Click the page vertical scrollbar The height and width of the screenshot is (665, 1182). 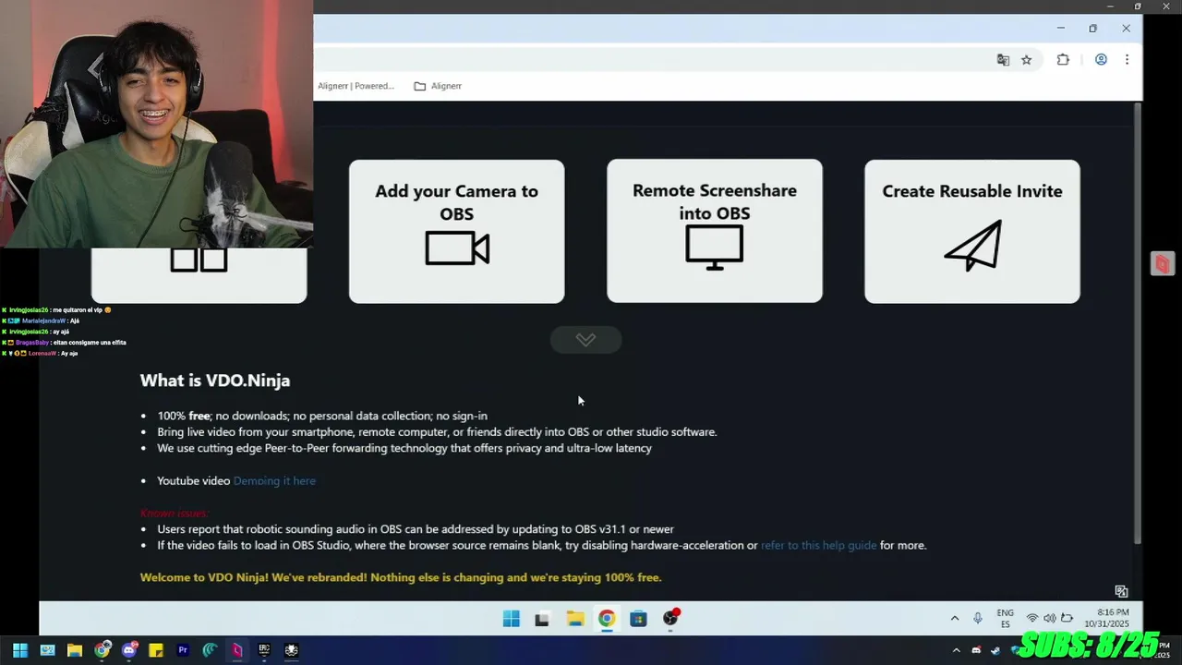coord(1137,323)
